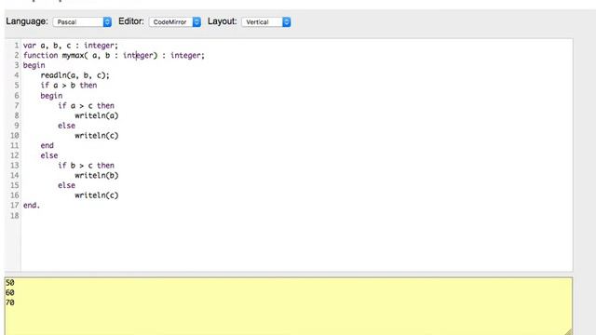Open the Language dropdown showing Pascal
596x335 pixels.
click(x=82, y=22)
